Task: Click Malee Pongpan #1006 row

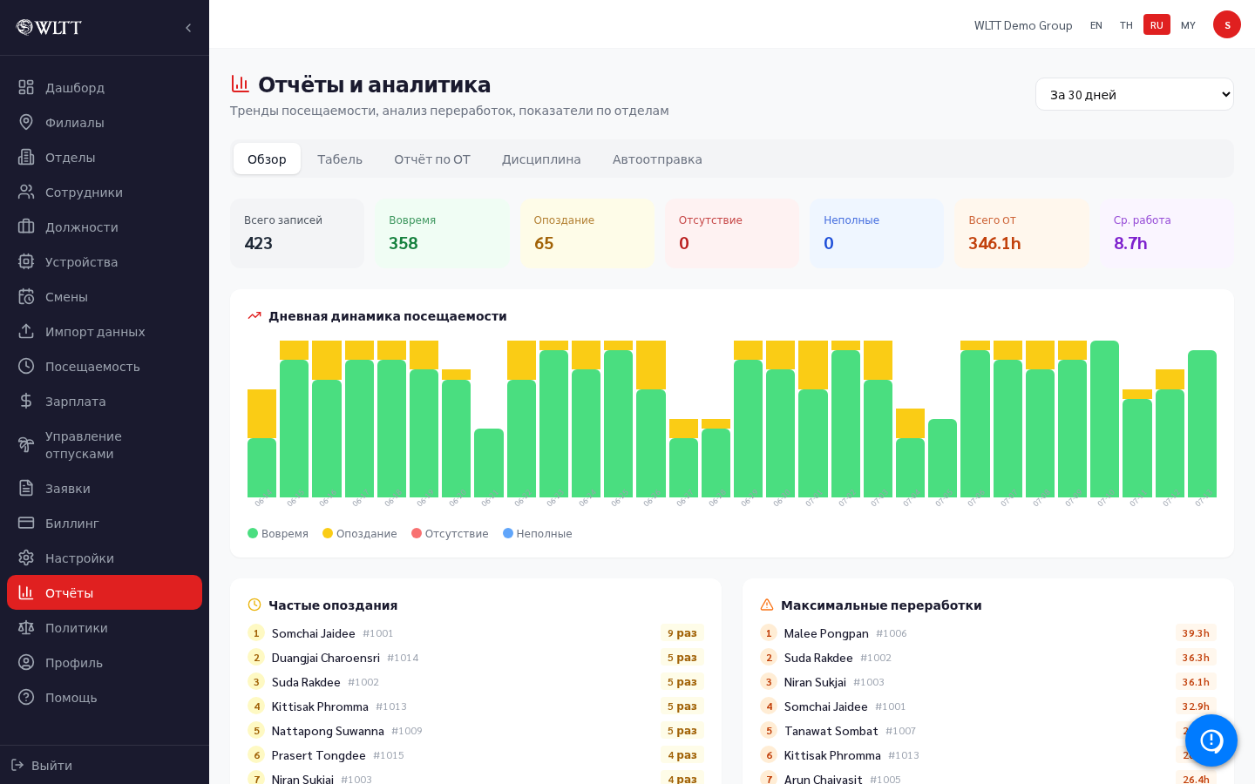Action: [x=988, y=633]
